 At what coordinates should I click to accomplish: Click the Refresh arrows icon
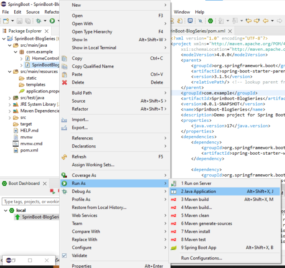(64, 157)
